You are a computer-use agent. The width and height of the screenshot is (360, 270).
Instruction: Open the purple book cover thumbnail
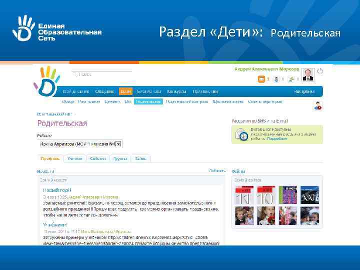288,195
